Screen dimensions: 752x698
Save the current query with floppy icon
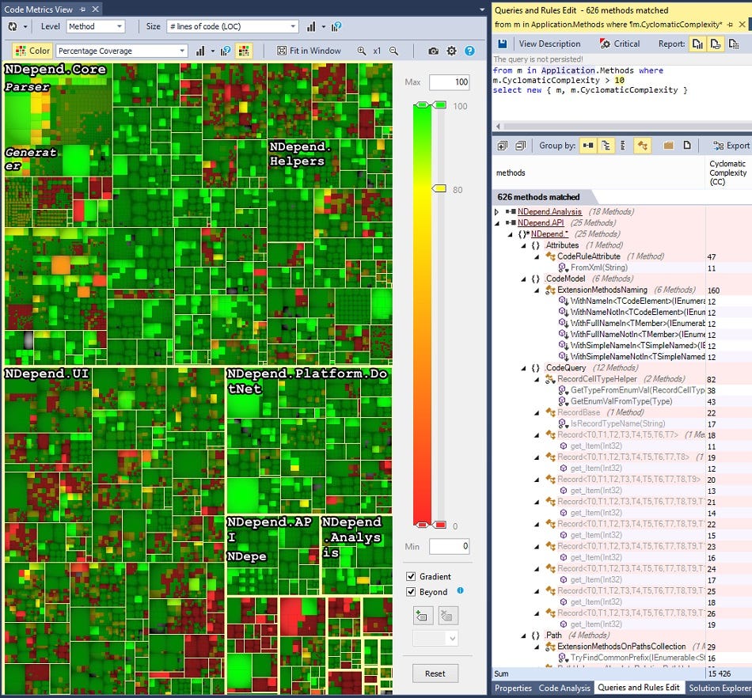[x=502, y=44]
